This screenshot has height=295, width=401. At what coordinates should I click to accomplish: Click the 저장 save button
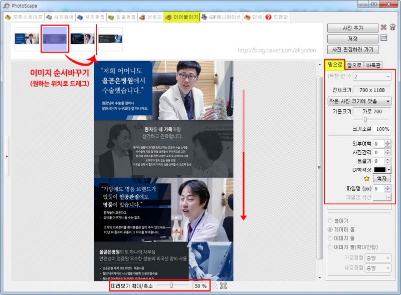353,39
